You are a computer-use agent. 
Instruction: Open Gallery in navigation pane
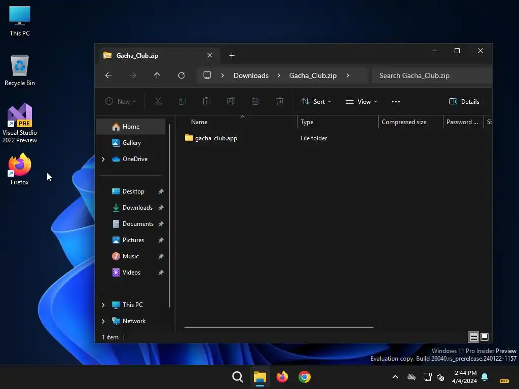click(x=131, y=143)
